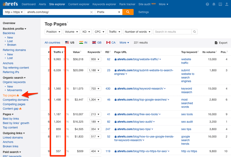The image size is (231, 157).
Task: Click the info icon next to Top Pages title
Action: [68, 22]
